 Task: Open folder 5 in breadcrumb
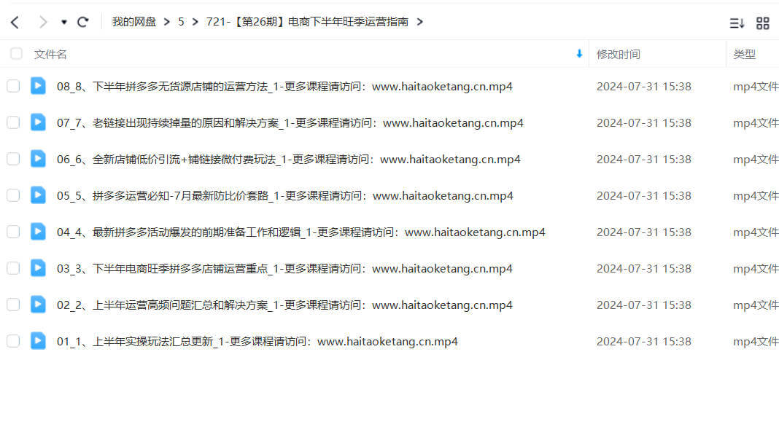(x=182, y=22)
